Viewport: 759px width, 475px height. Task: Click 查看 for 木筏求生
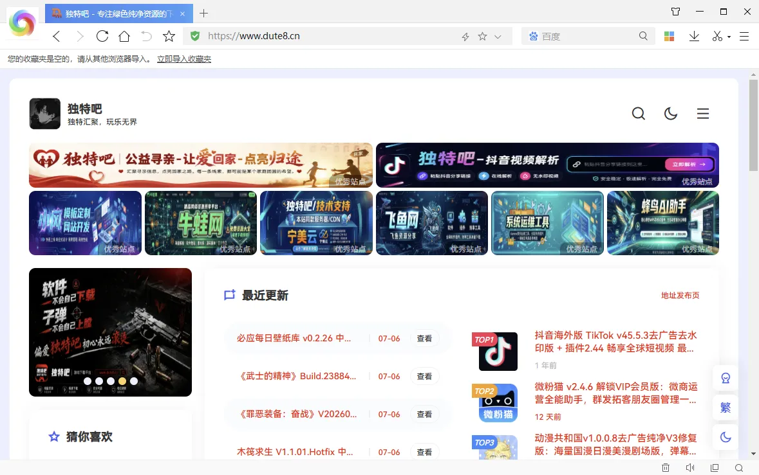[x=424, y=452]
